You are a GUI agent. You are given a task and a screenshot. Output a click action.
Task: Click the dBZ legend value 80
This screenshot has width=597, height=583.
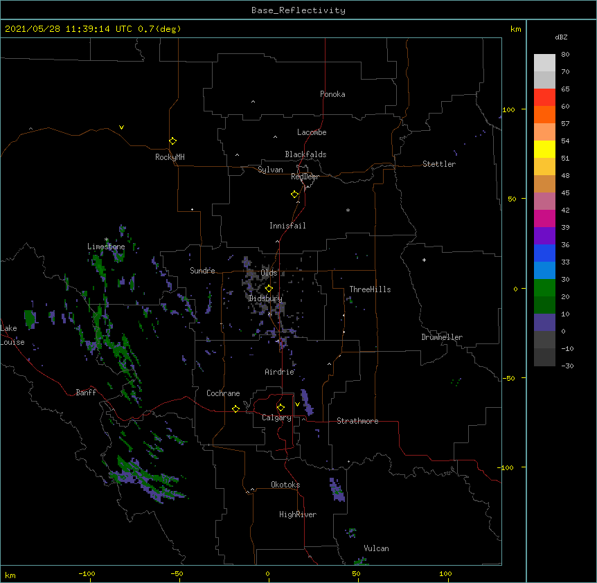[x=565, y=55]
